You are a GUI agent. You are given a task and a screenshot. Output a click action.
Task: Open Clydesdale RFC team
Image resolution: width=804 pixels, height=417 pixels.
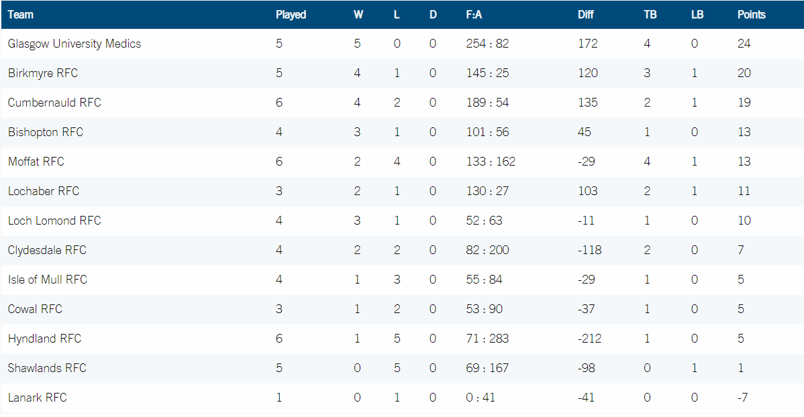pyautogui.click(x=47, y=250)
